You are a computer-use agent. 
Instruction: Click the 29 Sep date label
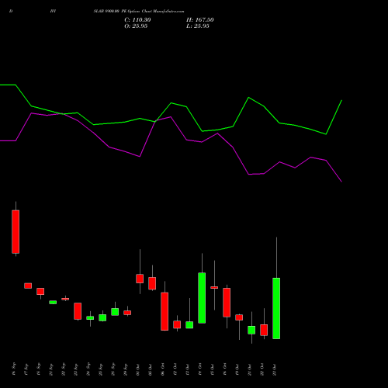126,369
